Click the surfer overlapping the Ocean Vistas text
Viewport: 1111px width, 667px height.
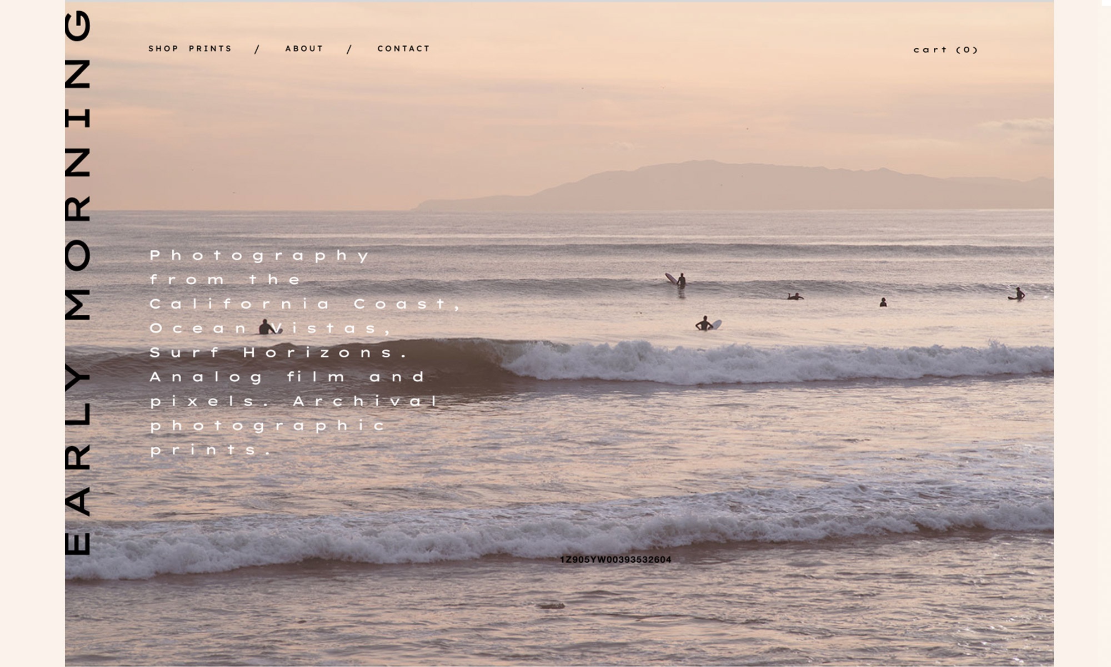[267, 327]
